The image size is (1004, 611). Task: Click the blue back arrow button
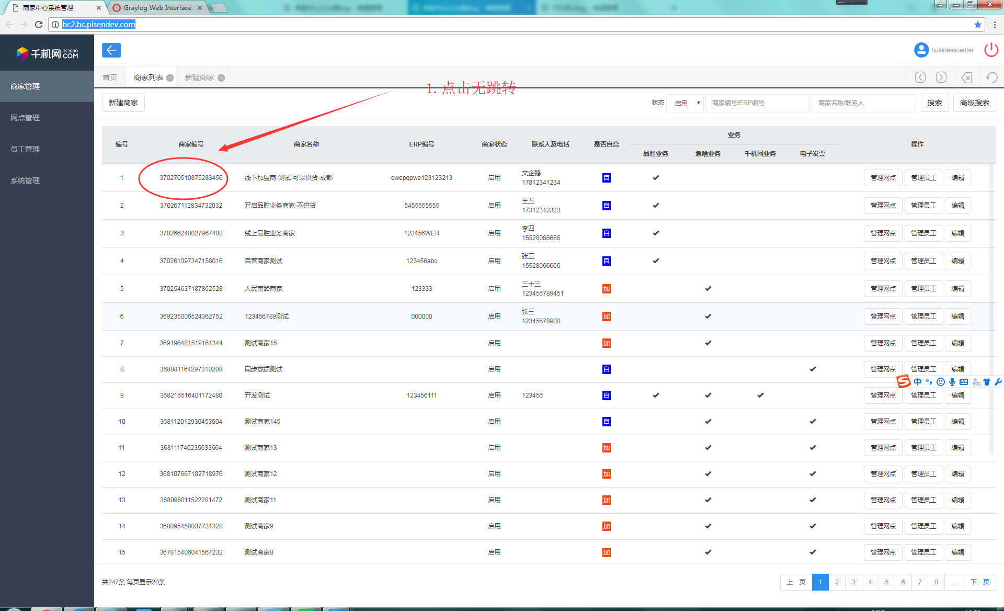(x=111, y=50)
